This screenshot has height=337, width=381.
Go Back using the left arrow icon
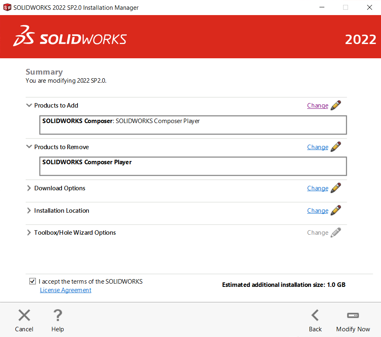[315, 315]
